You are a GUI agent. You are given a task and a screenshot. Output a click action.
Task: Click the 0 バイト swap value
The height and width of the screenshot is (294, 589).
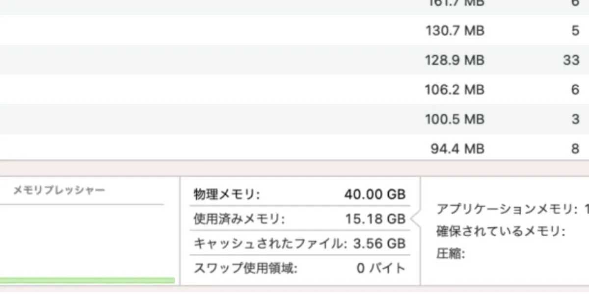(381, 268)
